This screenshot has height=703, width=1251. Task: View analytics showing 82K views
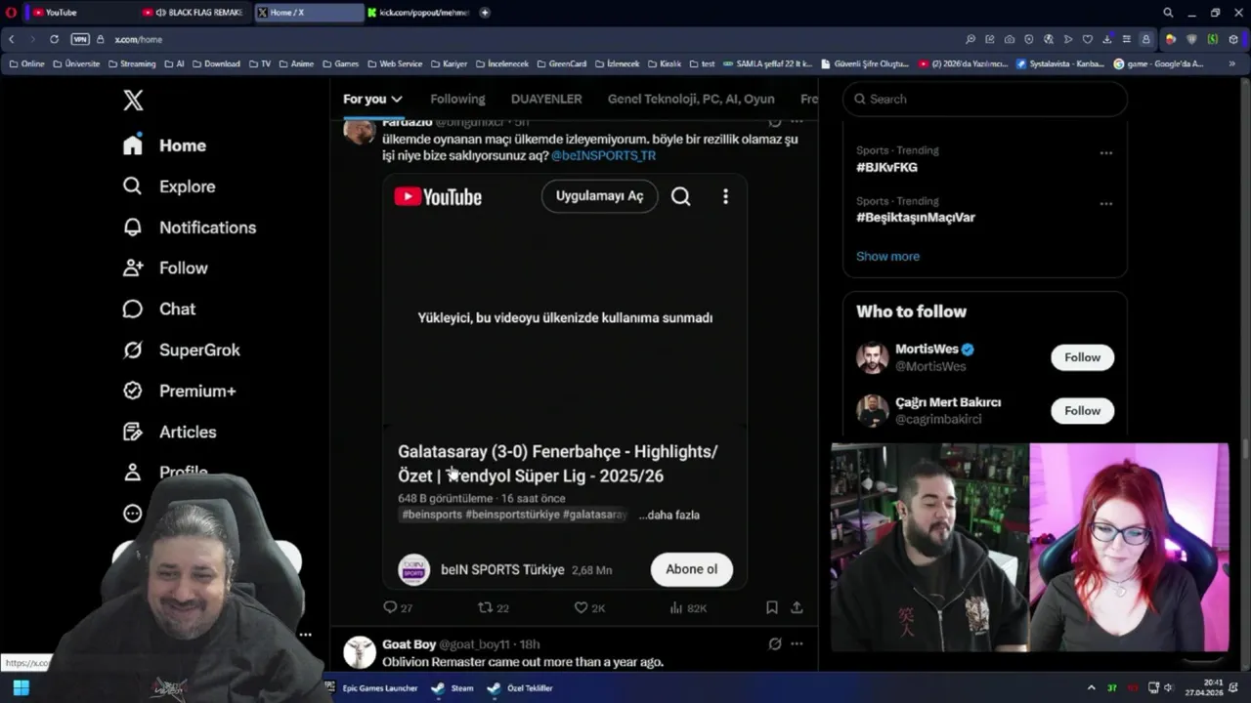click(x=688, y=607)
